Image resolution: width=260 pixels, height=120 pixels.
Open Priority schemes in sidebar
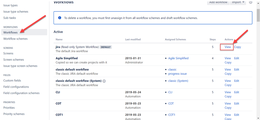14,114
